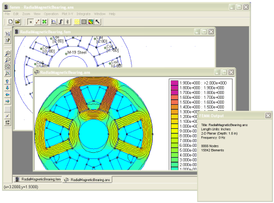Select the contour line mode icon

point(38,22)
